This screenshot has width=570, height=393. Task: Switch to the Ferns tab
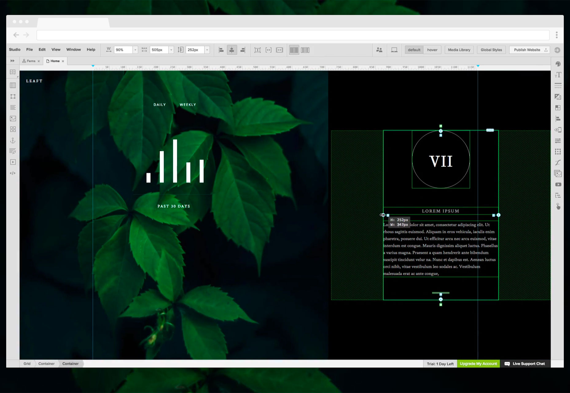point(31,61)
